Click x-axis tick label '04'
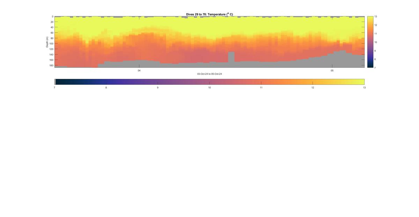 click(x=139, y=70)
